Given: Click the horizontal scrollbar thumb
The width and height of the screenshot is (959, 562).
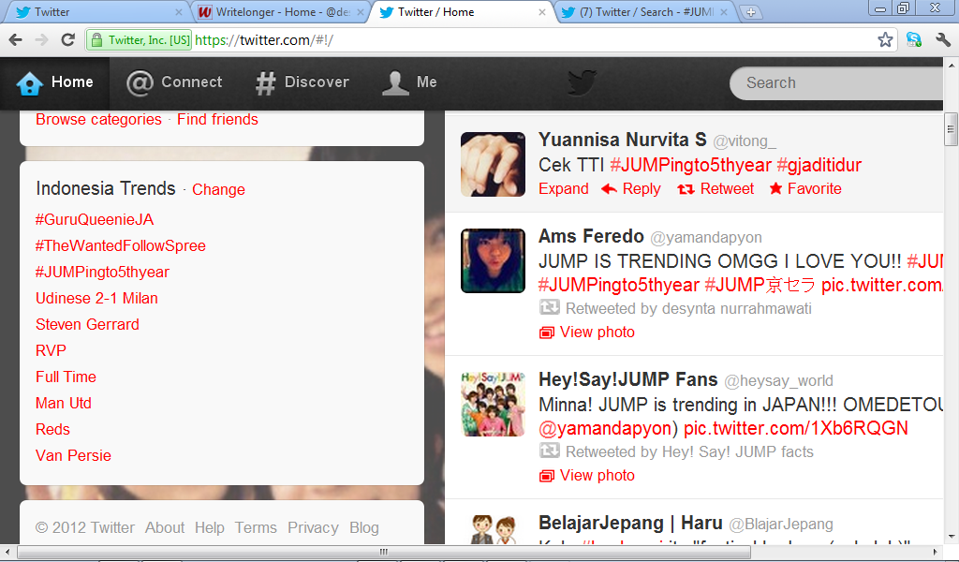Looking at the screenshot, I should [x=383, y=553].
